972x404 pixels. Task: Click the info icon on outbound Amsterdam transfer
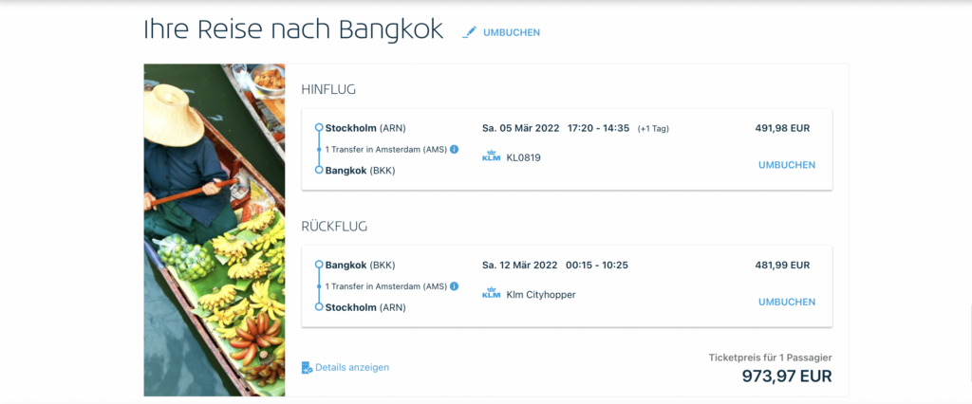click(454, 150)
